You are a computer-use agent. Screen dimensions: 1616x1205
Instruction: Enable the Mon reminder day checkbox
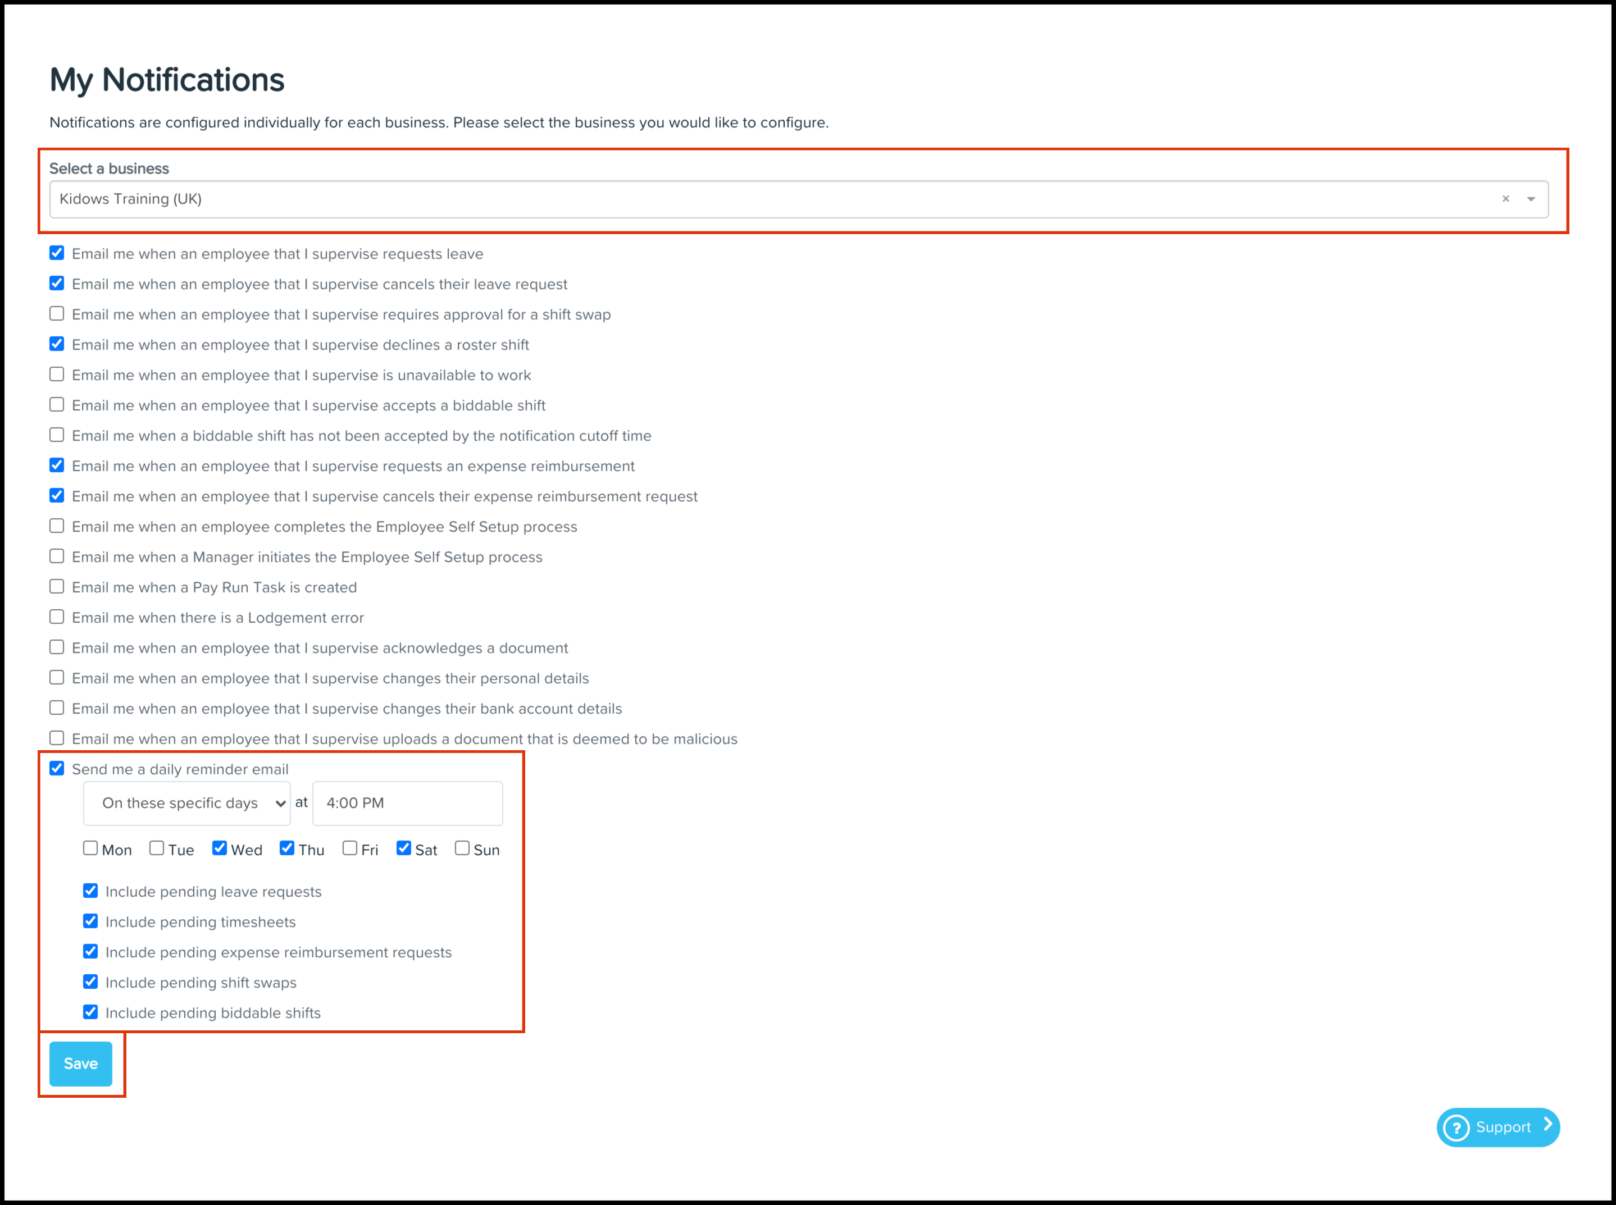coord(90,848)
